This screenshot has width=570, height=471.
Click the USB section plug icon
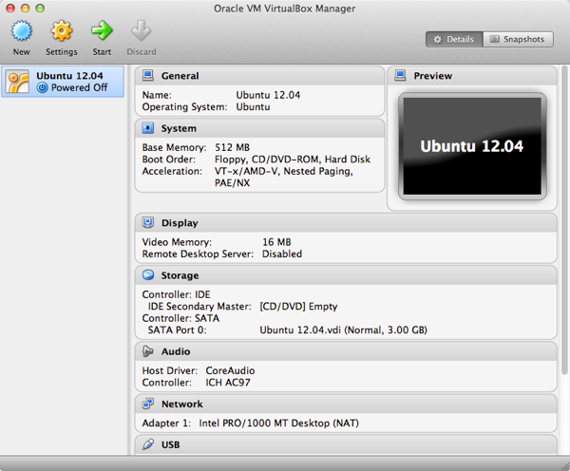pos(148,444)
